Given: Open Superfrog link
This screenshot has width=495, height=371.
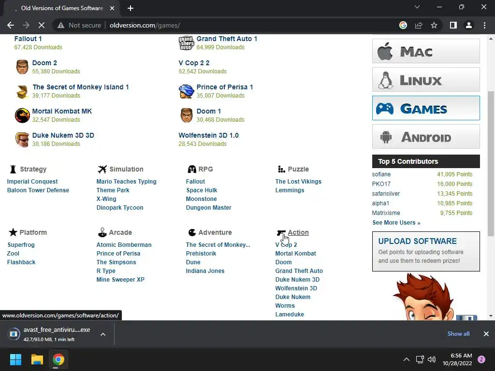Looking at the screenshot, I should point(21,245).
